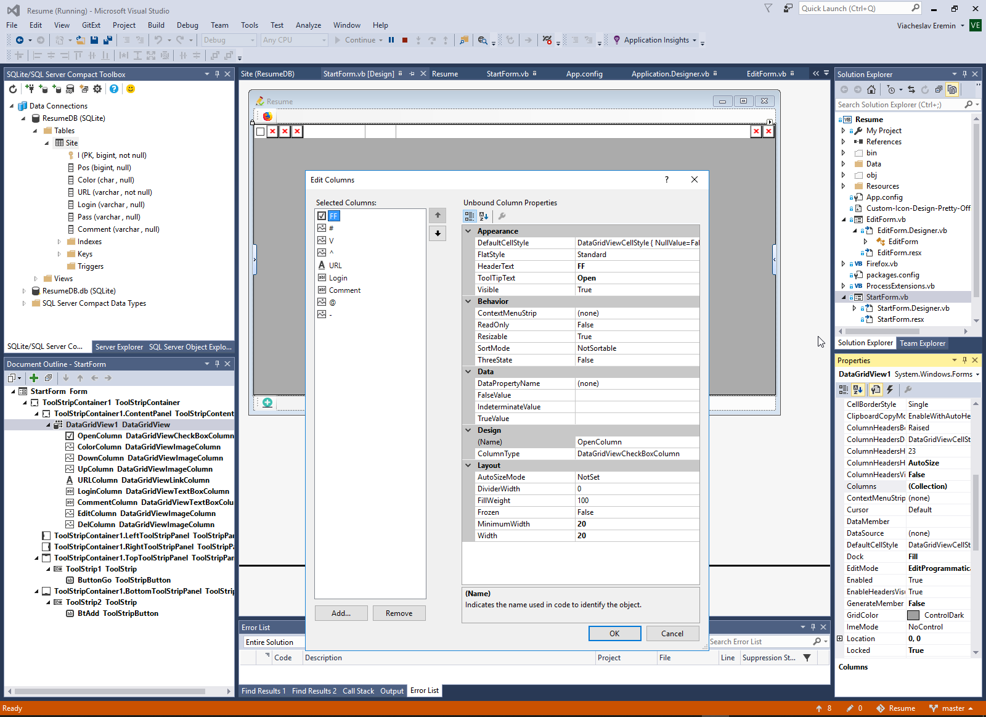Click the git branch icon next to master
This screenshot has height=717, width=986.
tap(934, 708)
